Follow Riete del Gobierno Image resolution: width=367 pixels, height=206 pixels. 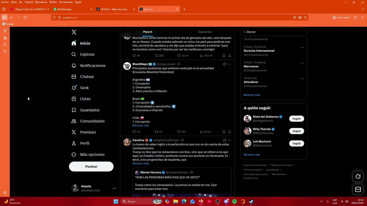(296, 119)
